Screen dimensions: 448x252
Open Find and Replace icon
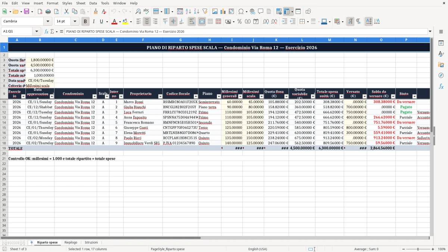(138, 12)
